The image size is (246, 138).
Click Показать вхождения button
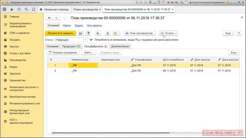coord(63,53)
